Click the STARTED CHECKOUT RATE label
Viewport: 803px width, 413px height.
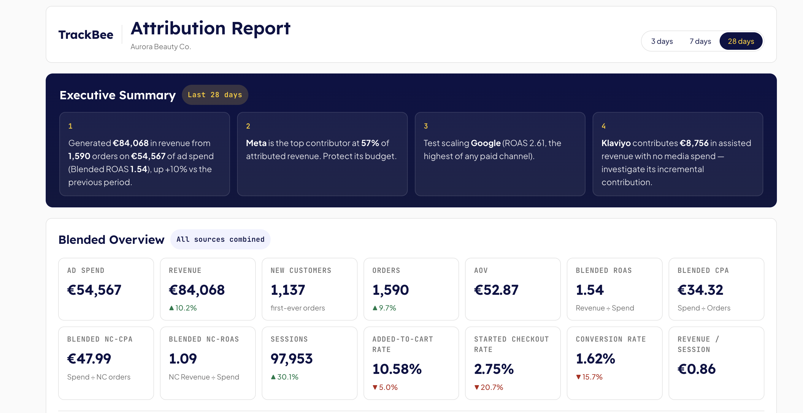pyautogui.click(x=511, y=344)
